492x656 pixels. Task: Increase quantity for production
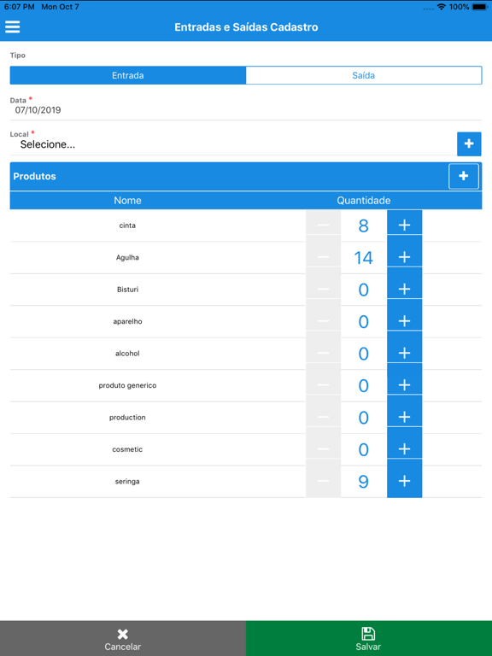point(404,418)
